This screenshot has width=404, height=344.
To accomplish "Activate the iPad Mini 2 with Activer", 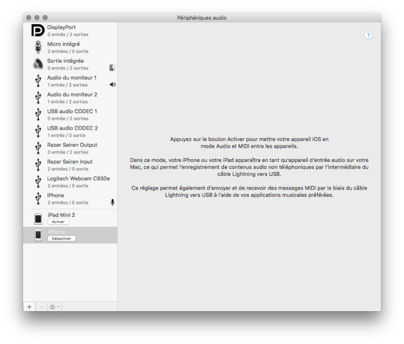I will (x=58, y=222).
